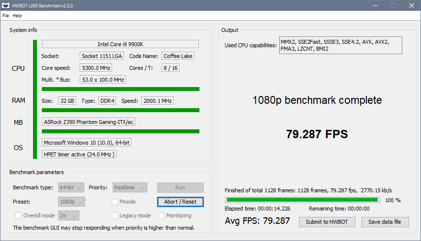
Task: Minimize the HWBOT x265 Benchmark window
Action: click(x=375, y=5)
